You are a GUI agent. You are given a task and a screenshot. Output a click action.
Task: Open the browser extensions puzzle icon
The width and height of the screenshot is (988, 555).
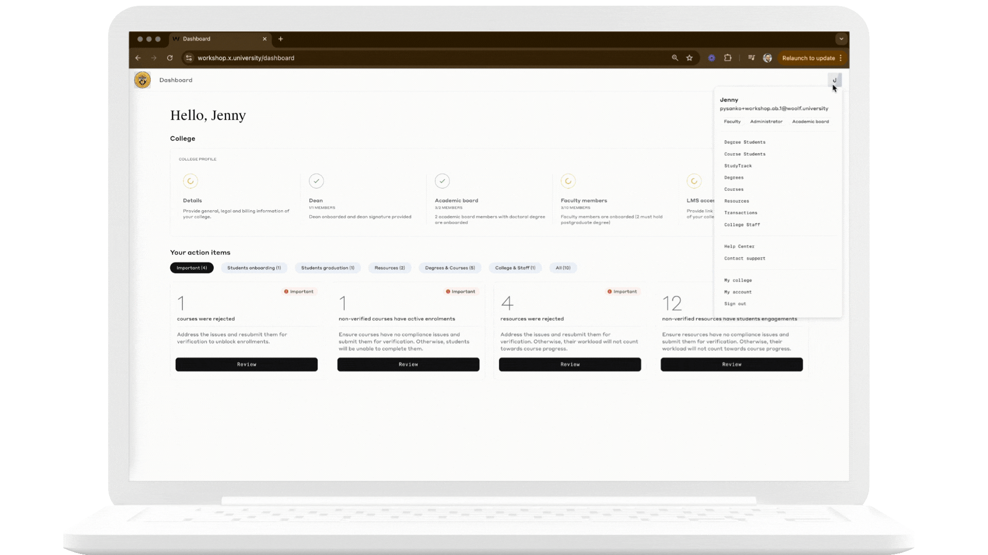(x=728, y=58)
